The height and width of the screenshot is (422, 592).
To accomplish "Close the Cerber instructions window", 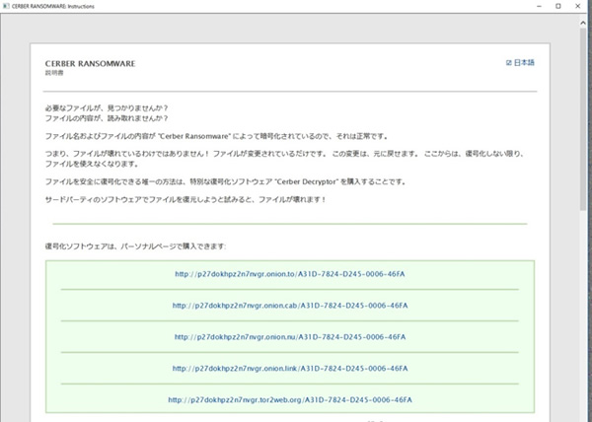I will pyautogui.click(x=577, y=6).
